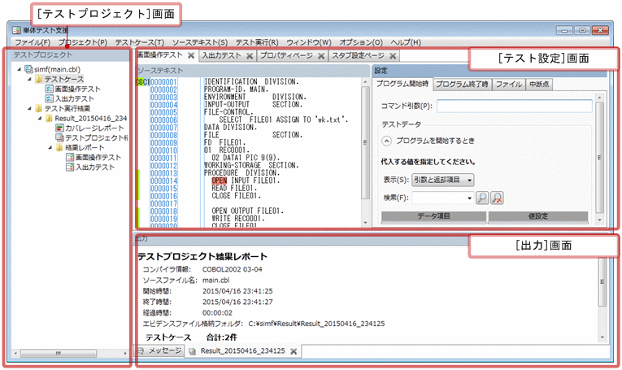Screen dimensions: 622x370
Task: Click the データ項目 column header
Action: point(433,216)
